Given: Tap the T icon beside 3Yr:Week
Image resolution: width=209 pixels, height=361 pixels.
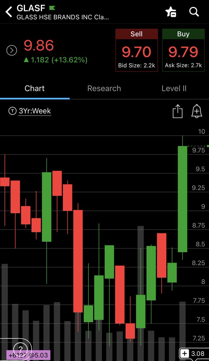Looking at the screenshot, I should point(12,111).
